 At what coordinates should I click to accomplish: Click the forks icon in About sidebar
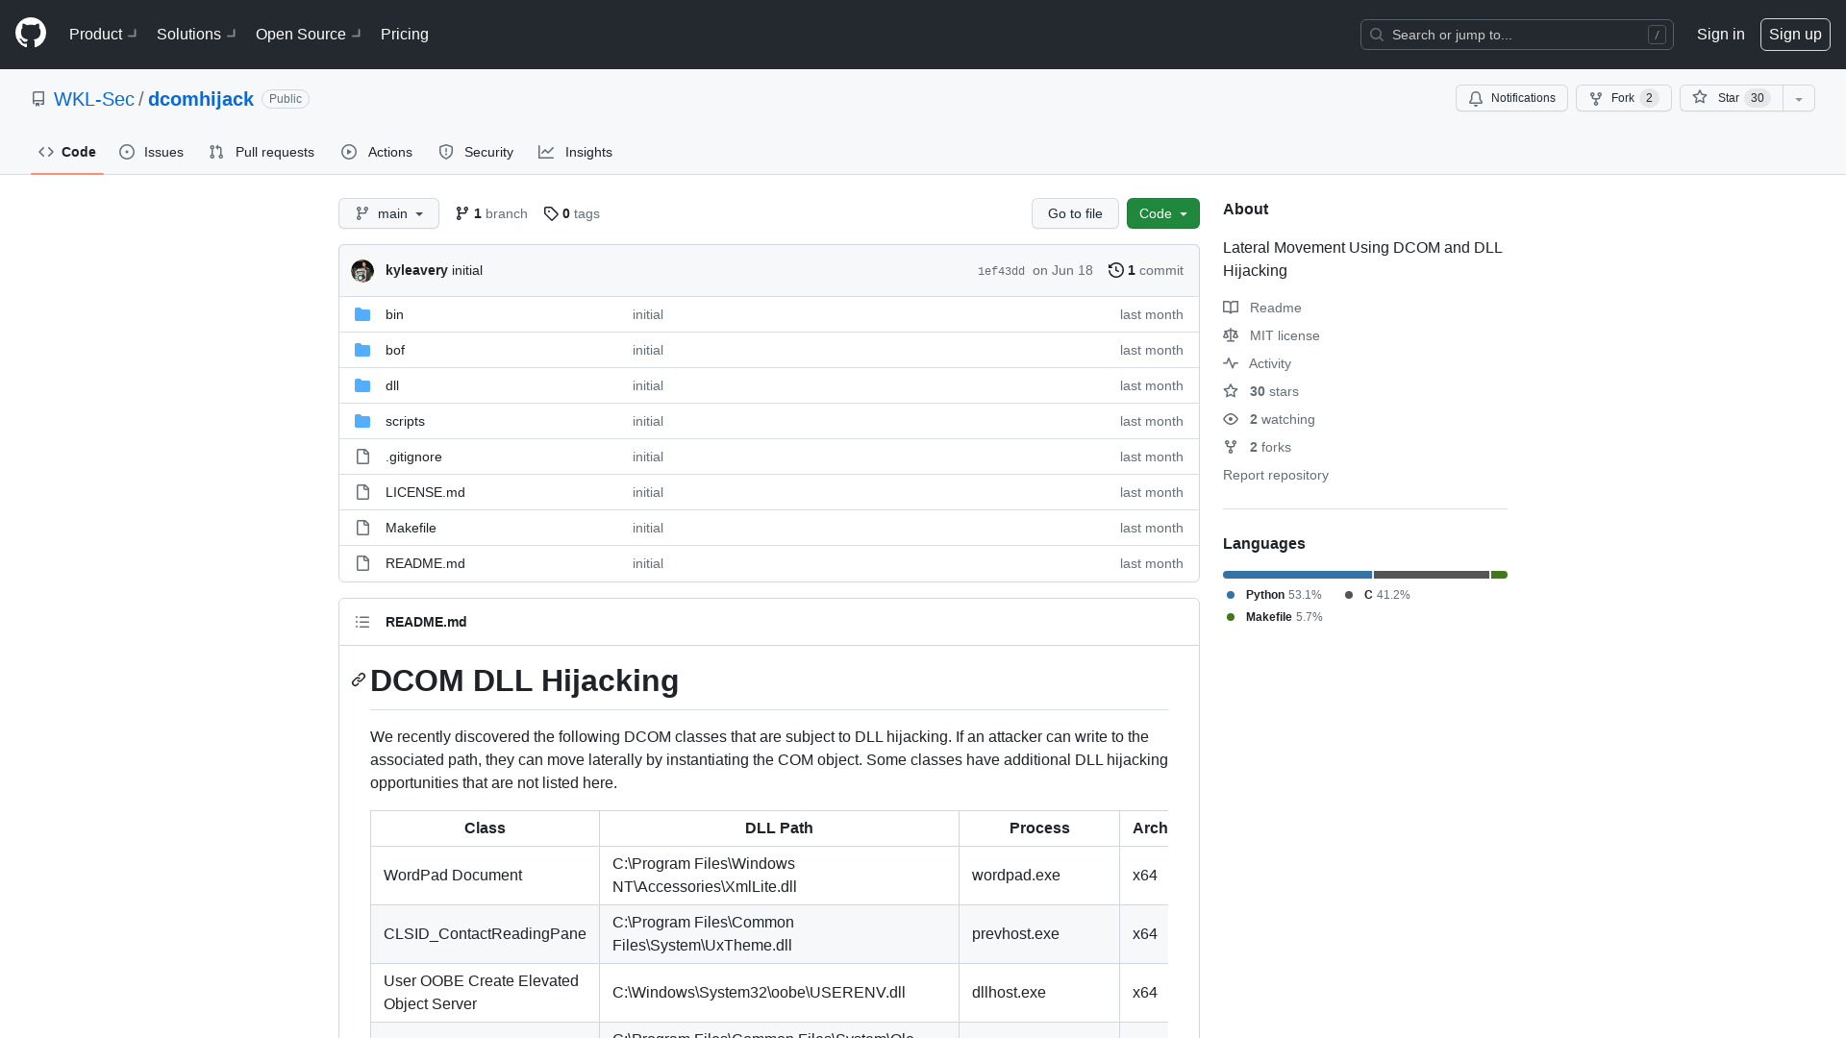coord(1231,447)
